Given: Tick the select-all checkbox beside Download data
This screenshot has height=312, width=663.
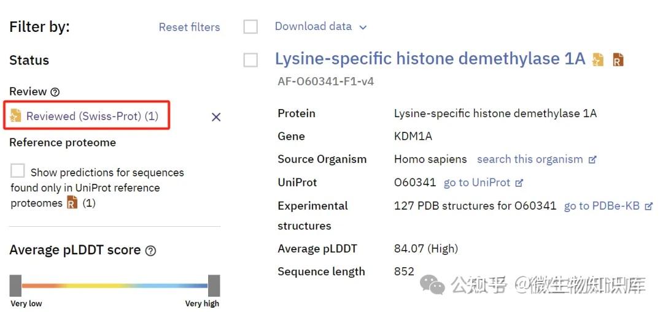Looking at the screenshot, I should pyautogui.click(x=250, y=27).
